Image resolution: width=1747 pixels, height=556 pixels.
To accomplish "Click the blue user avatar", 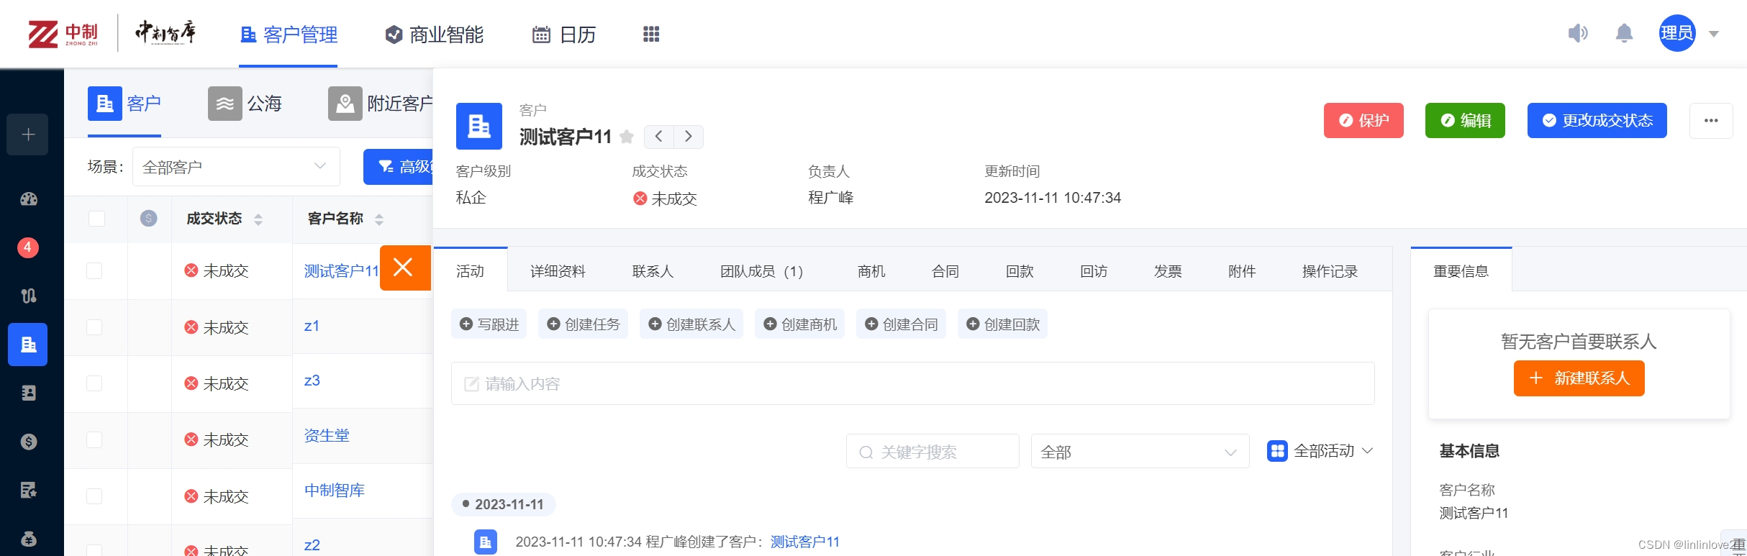I will pos(1677,33).
